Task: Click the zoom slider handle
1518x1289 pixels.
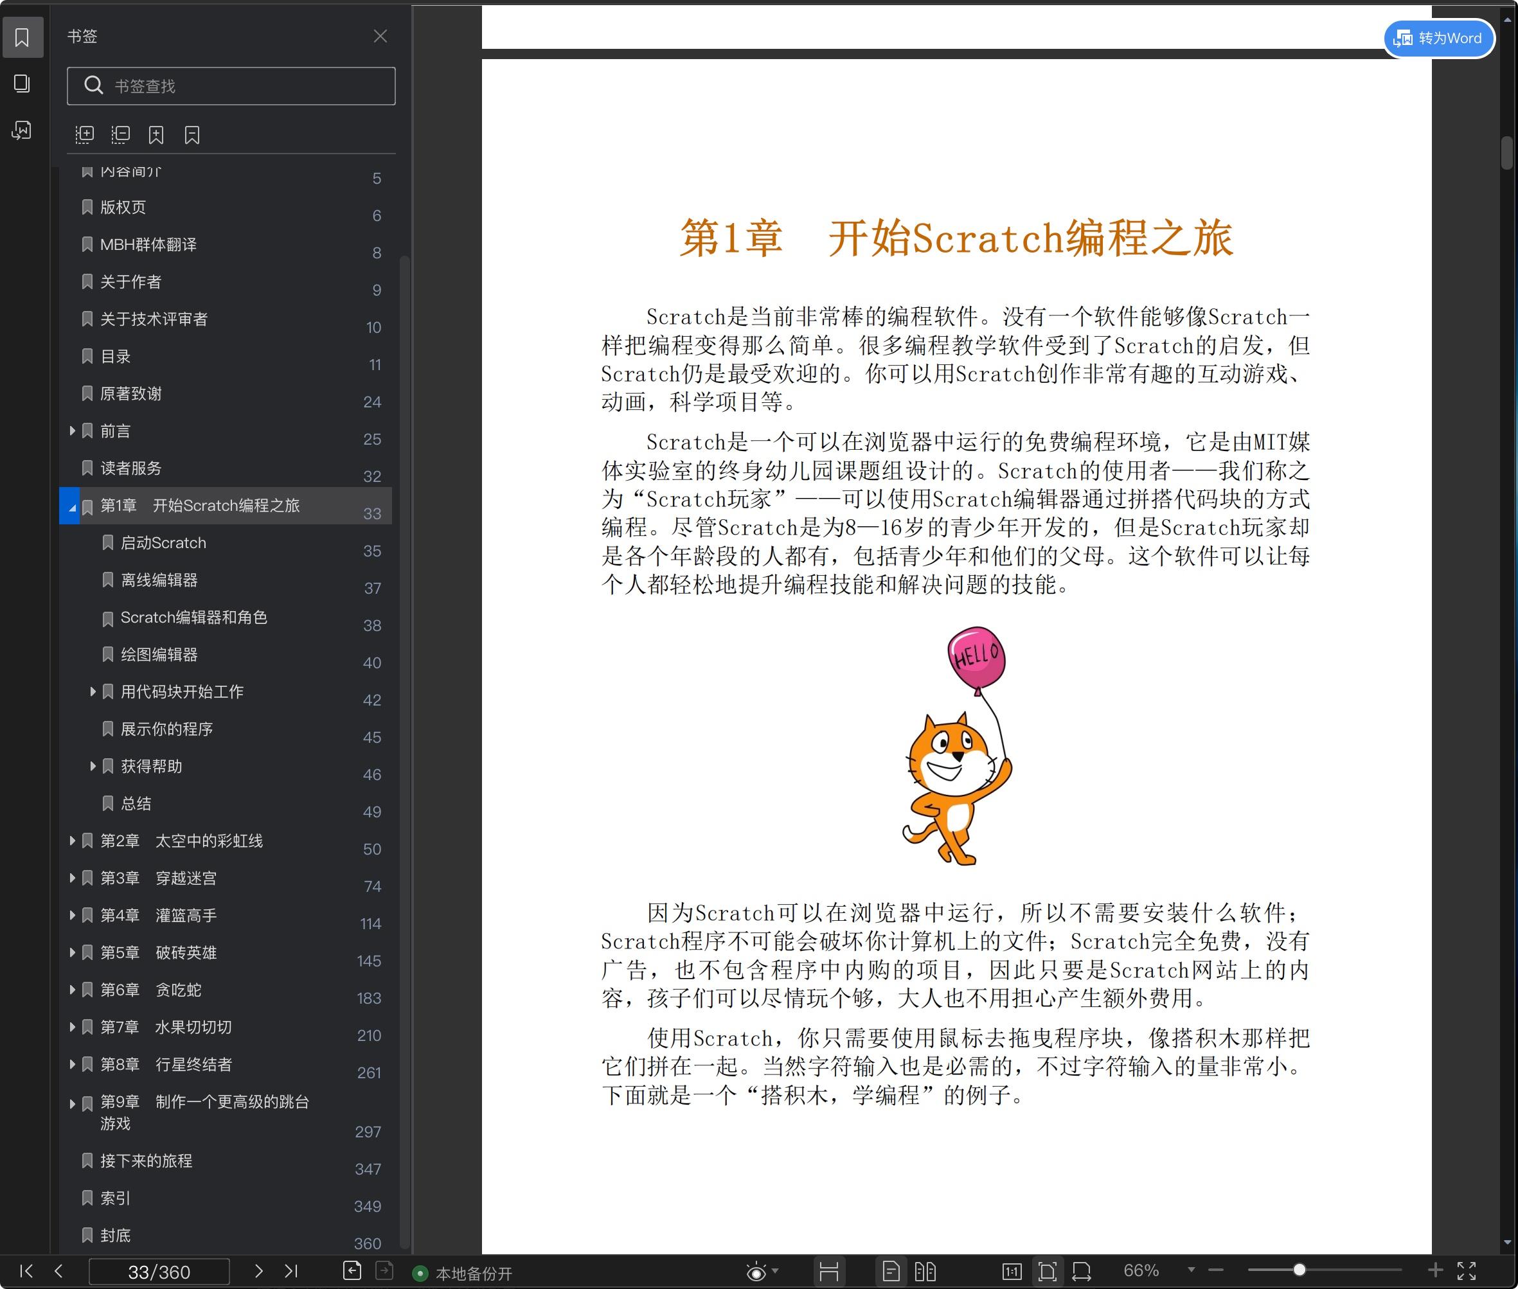Action: click(x=1299, y=1270)
